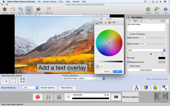Click the black Text color swatch

pos(162,58)
